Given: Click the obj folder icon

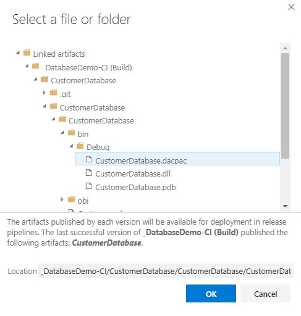Looking at the screenshot, I should (x=71, y=199).
